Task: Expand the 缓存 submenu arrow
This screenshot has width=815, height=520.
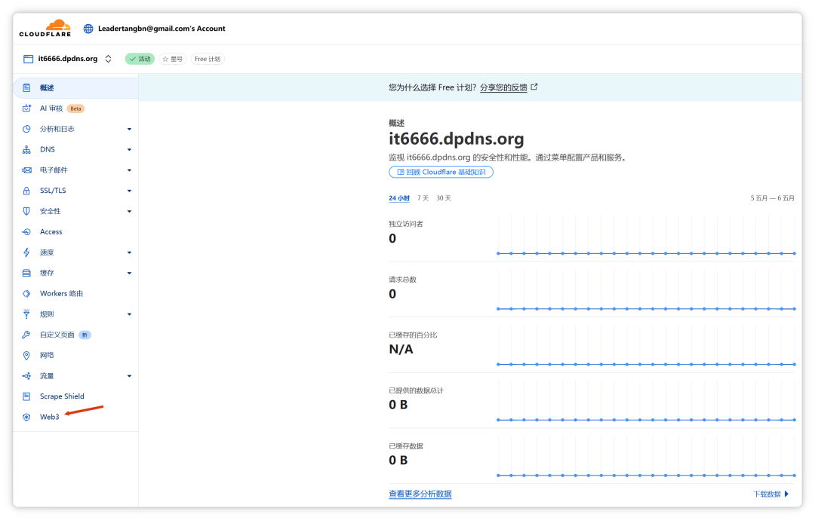Action: [x=130, y=273]
